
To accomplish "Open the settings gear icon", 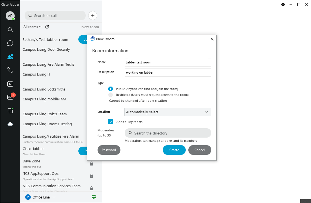I will click(283, 5).
